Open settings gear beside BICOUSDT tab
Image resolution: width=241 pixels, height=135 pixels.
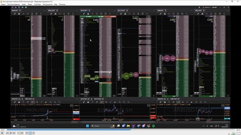tap(89, 10)
